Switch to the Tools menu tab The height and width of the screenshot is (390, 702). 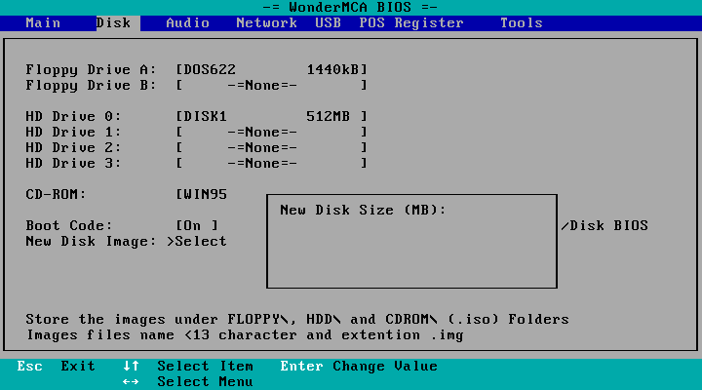click(x=521, y=22)
